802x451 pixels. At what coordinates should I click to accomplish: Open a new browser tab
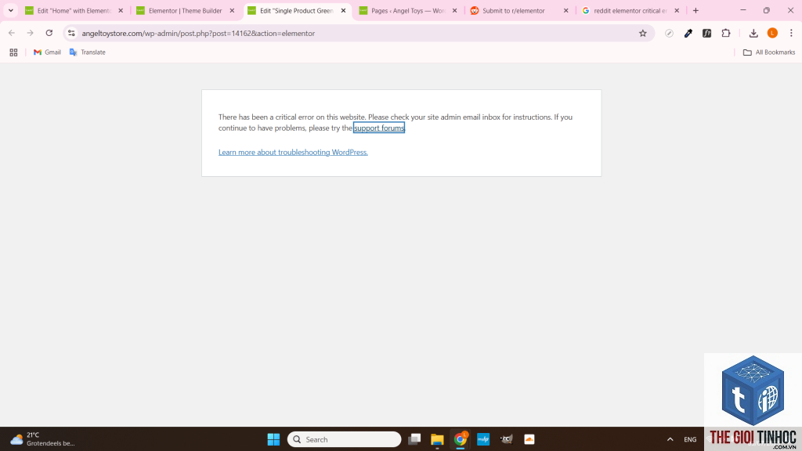click(695, 10)
